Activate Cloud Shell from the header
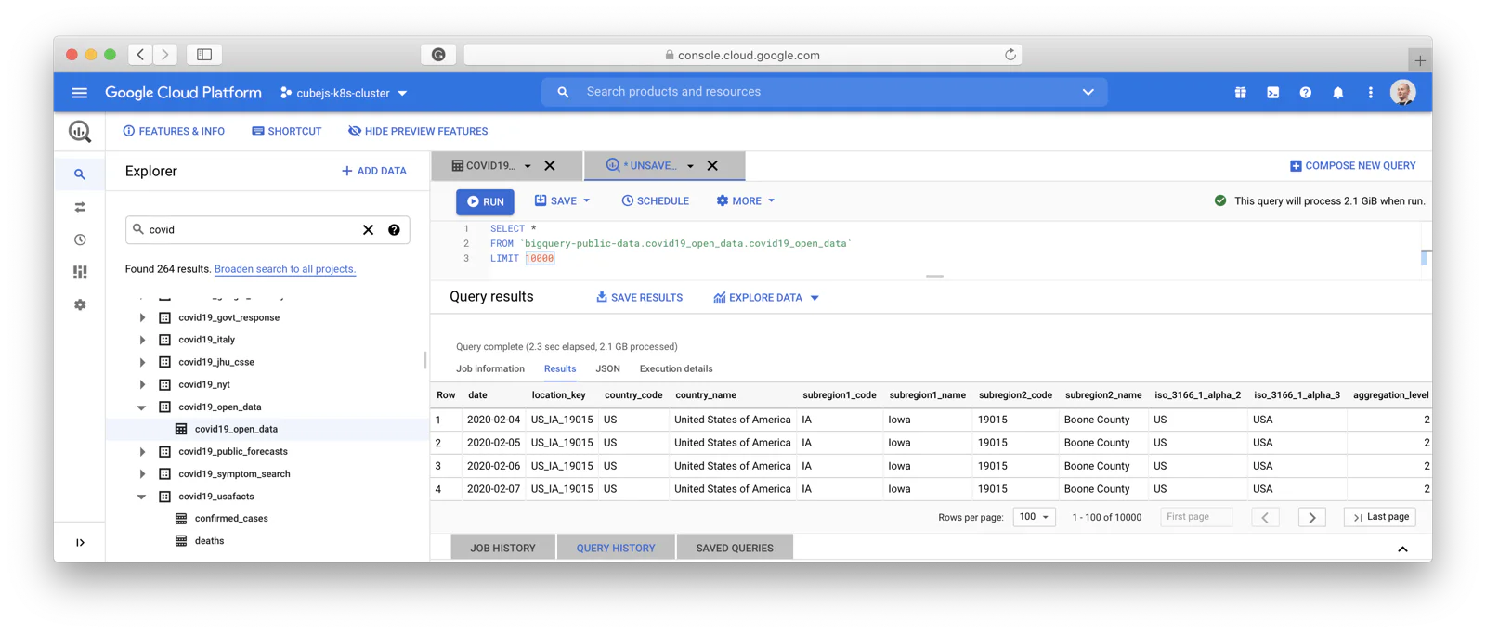 (1272, 93)
